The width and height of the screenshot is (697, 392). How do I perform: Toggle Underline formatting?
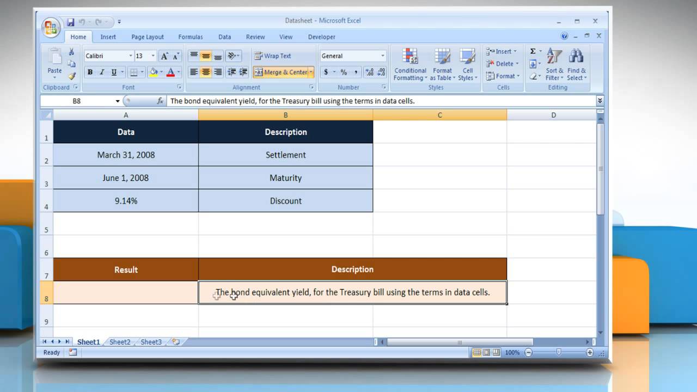point(114,72)
